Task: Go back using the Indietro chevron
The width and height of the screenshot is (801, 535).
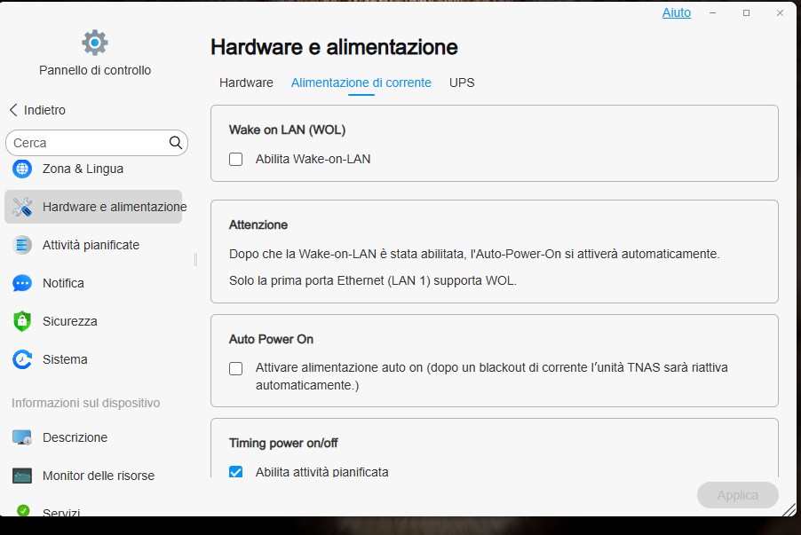Action: (x=13, y=110)
